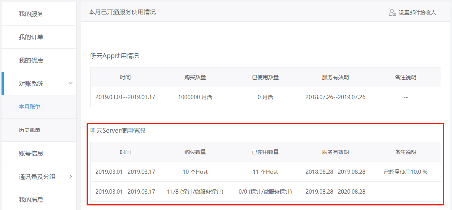Click 2018.07.26--2019.07.26 validity cell
The image size is (452, 210).
pos(336,97)
